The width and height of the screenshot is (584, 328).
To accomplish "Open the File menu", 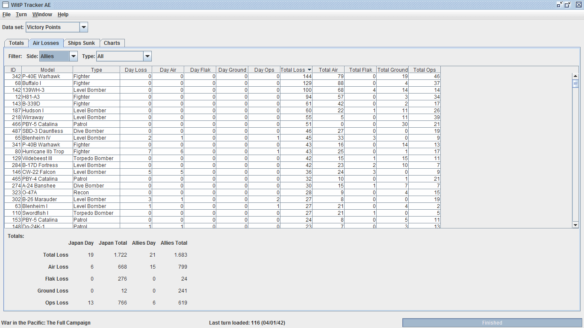I will coord(6,15).
